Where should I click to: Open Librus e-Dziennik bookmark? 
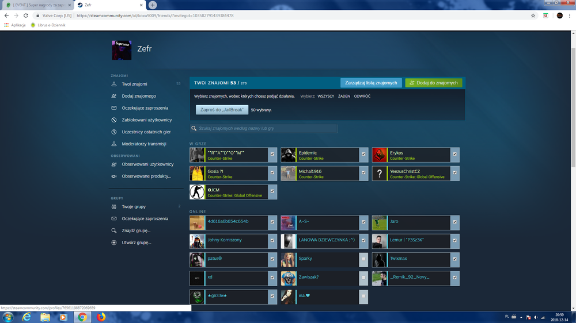48,25
